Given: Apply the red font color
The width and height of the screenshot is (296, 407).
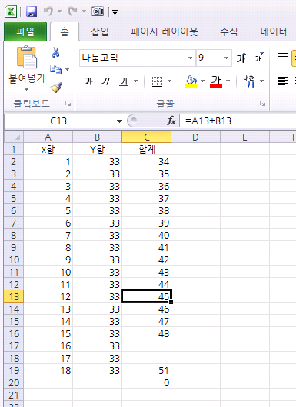Looking at the screenshot, I should click(x=216, y=81).
